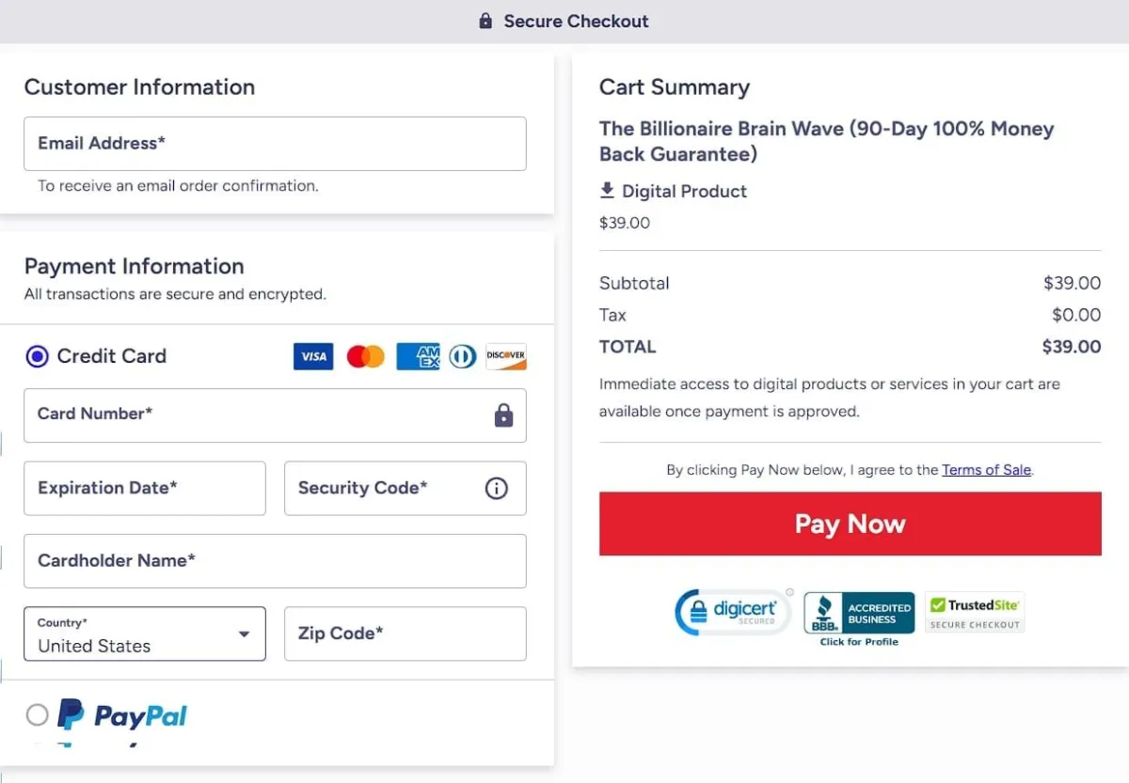Select the PayPal payment radio button

click(38, 715)
